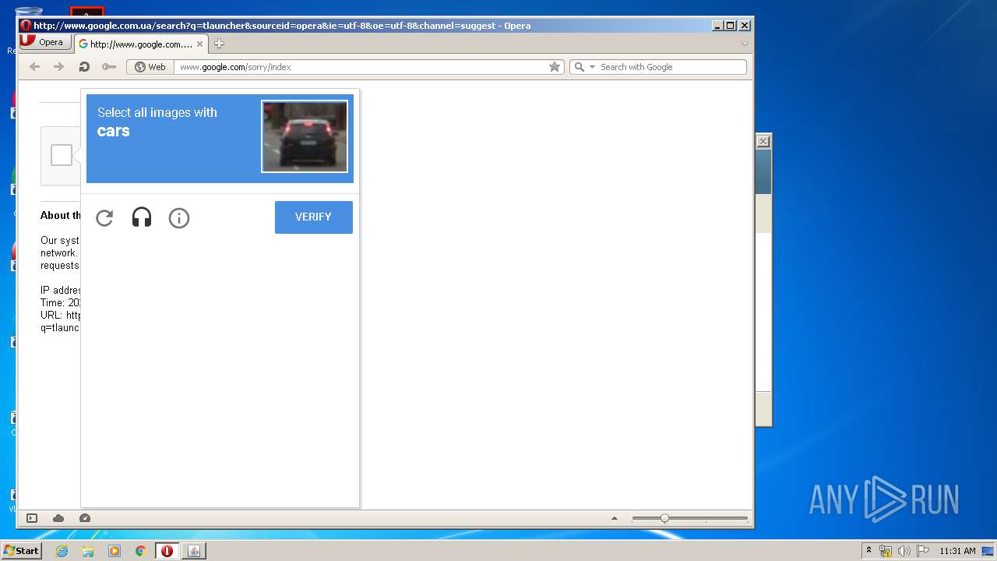Reload the current page
This screenshot has height=561, width=997.
(x=84, y=67)
